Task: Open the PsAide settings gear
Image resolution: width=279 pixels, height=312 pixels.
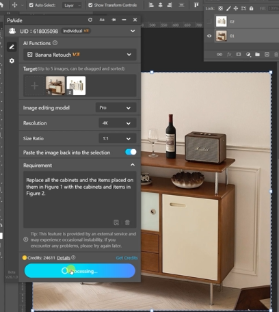Action: click(x=12, y=61)
